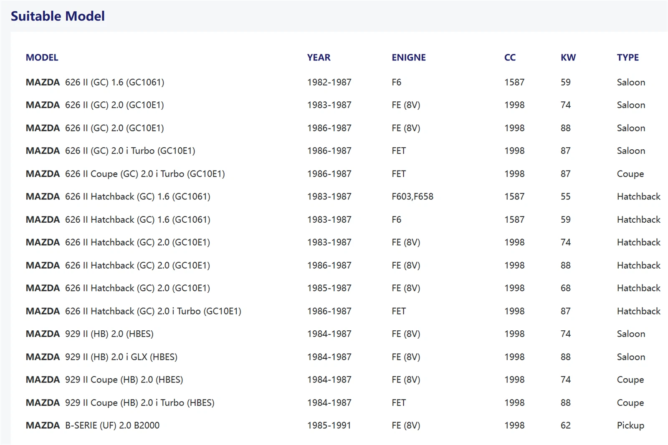Click FET engine in 929 II Coupe row

pyautogui.click(x=399, y=402)
